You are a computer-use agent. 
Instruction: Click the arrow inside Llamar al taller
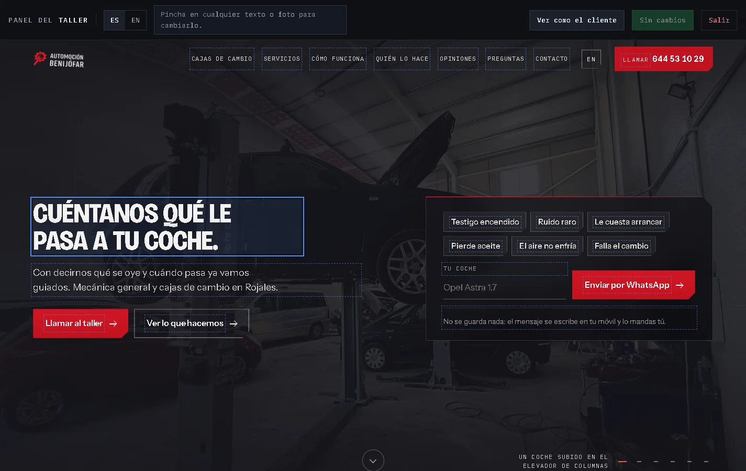tap(113, 323)
